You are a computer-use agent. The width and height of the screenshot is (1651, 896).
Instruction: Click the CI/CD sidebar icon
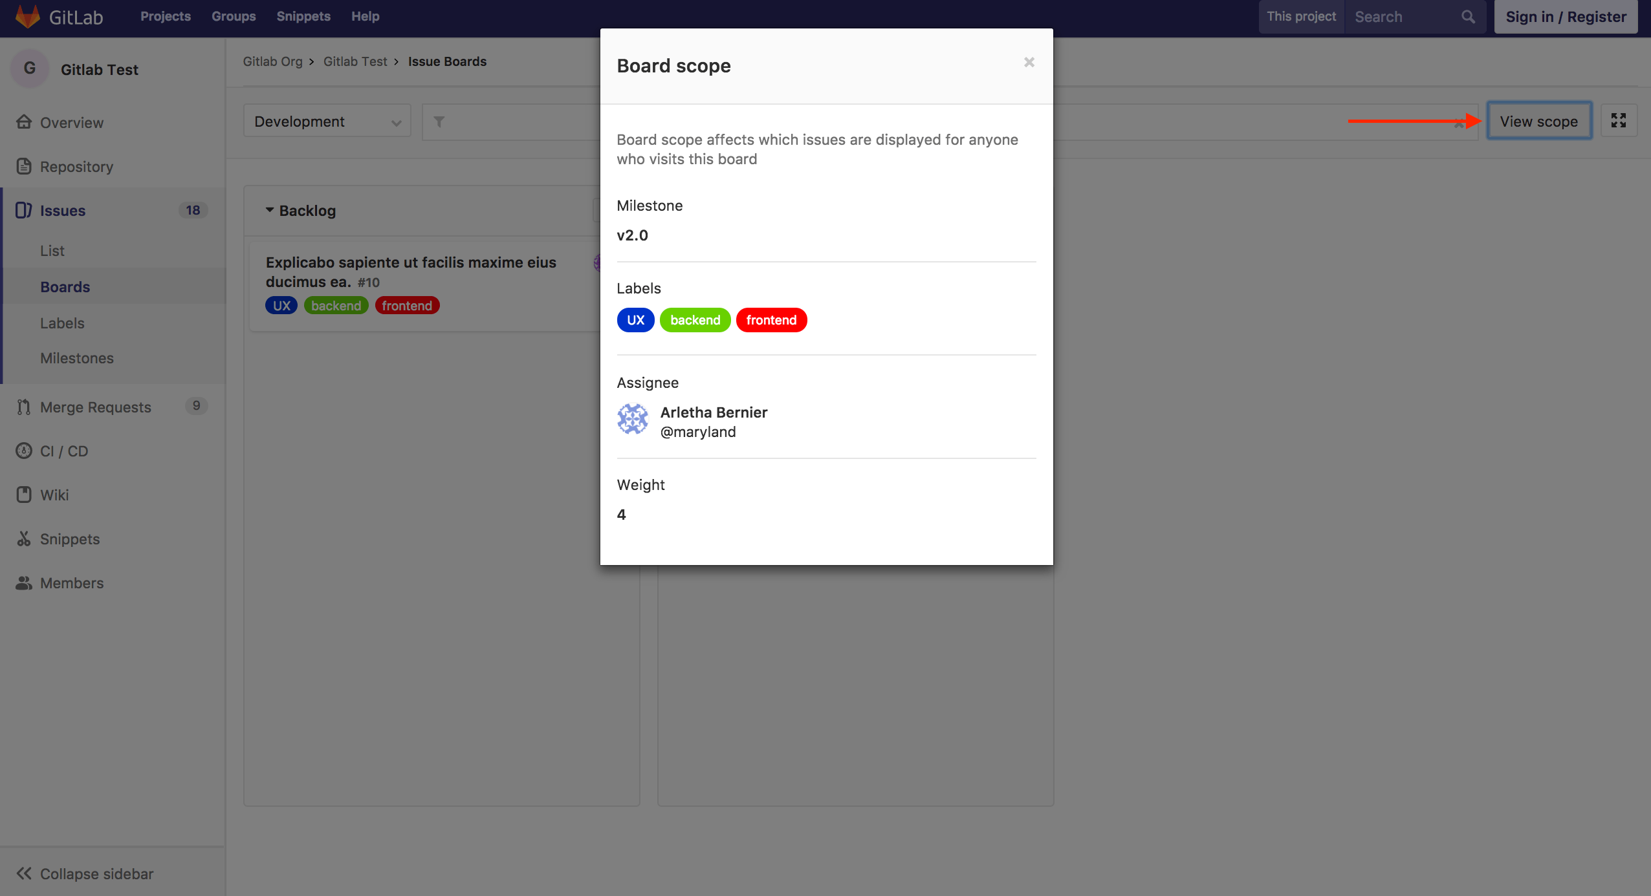pyautogui.click(x=22, y=449)
